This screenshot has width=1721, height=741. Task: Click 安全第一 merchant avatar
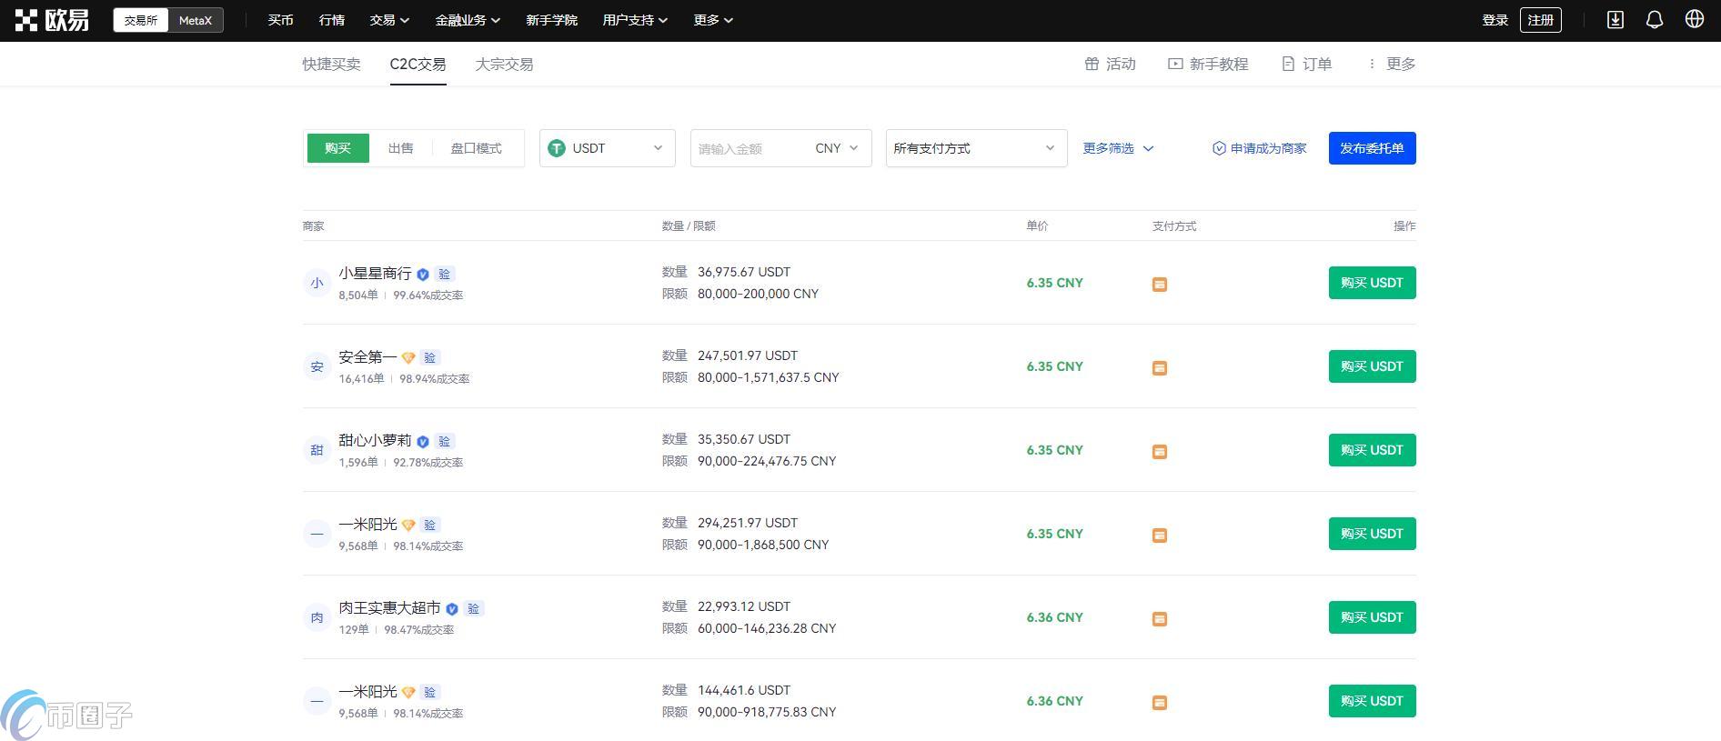coord(317,366)
